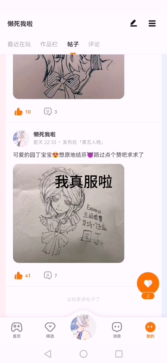
Task: Open 精选 featured tab
Action: [50, 330]
